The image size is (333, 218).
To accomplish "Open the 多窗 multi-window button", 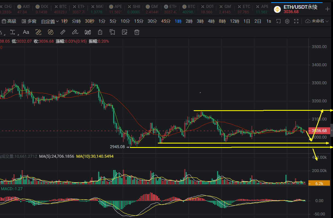I will pos(29,21).
